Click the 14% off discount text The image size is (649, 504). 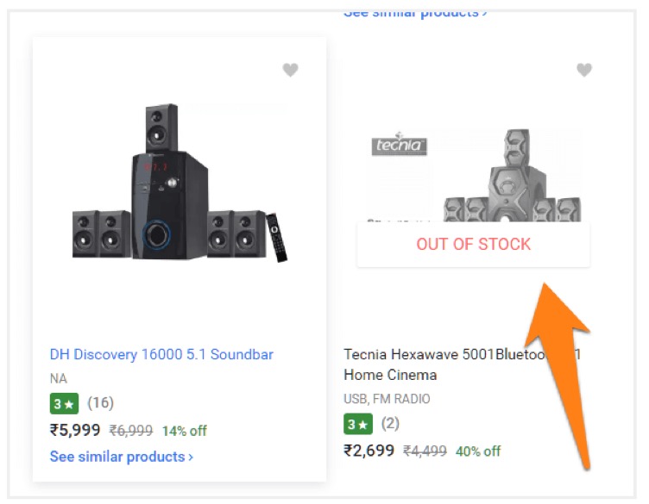point(184,431)
